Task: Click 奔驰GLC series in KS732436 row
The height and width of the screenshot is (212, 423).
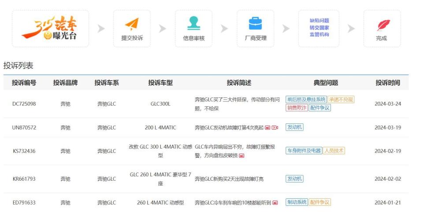Action: pyautogui.click(x=107, y=151)
